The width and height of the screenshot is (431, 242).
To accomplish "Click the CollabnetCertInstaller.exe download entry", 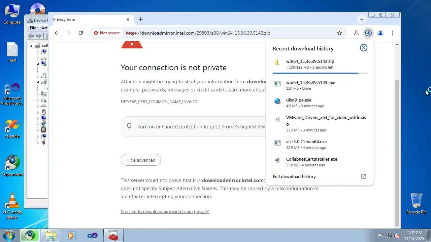I will [x=320, y=162].
